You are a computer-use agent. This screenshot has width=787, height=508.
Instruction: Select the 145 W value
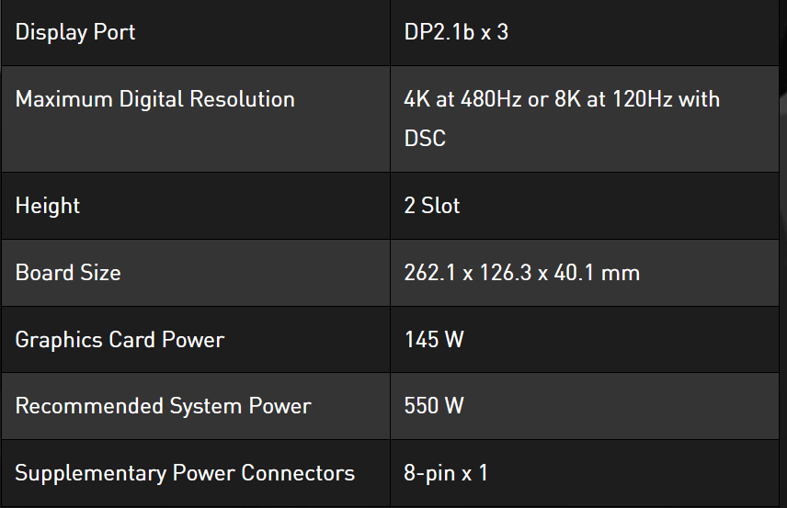tap(434, 340)
